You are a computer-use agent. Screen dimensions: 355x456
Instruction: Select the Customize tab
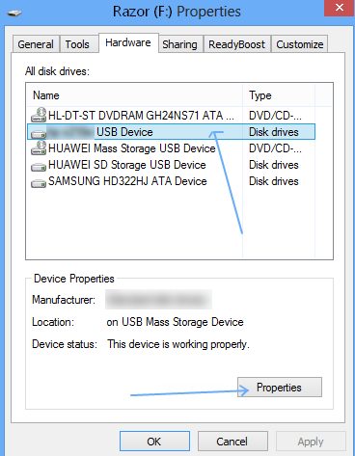300,44
